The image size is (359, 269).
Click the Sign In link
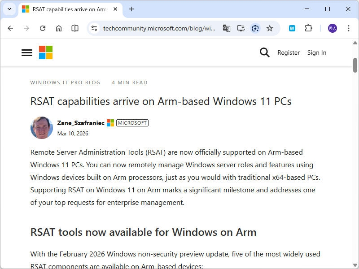pyautogui.click(x=317, y=52)
